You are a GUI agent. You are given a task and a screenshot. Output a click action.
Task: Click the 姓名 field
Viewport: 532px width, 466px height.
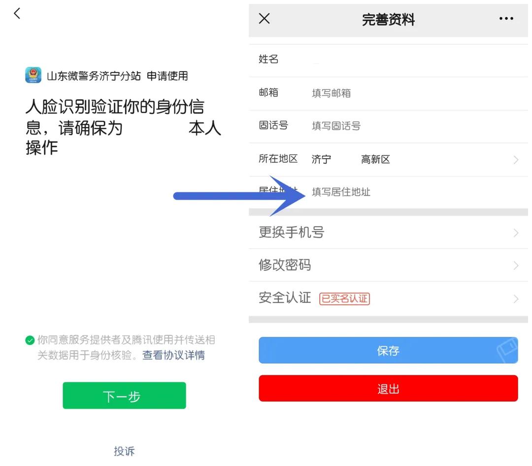pyautogui.click(x=388, y=60)
